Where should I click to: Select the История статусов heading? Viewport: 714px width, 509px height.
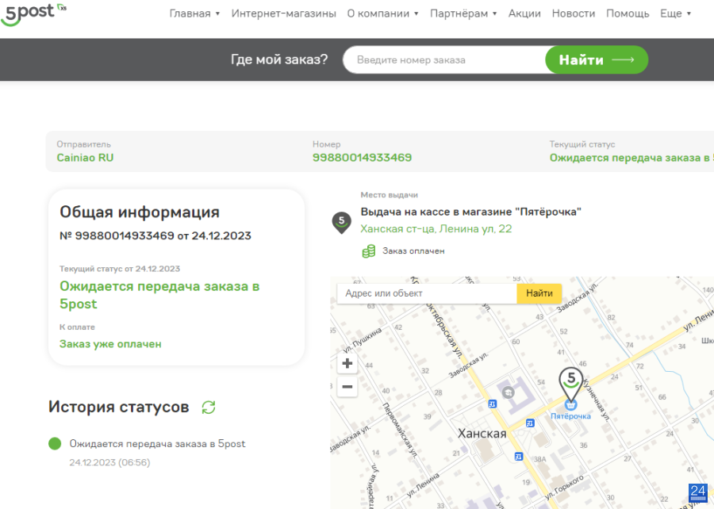(x=119, y=407)
